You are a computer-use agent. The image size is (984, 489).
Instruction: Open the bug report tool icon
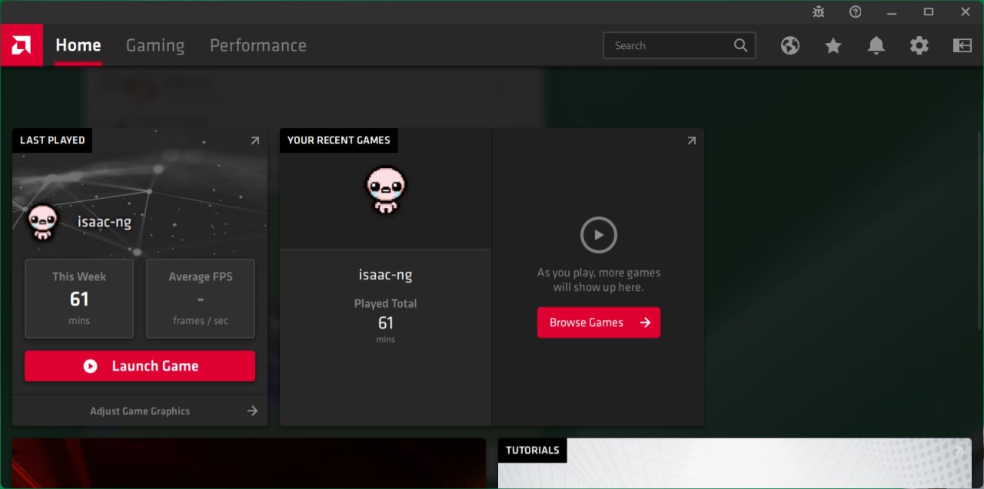pos(819,12)
